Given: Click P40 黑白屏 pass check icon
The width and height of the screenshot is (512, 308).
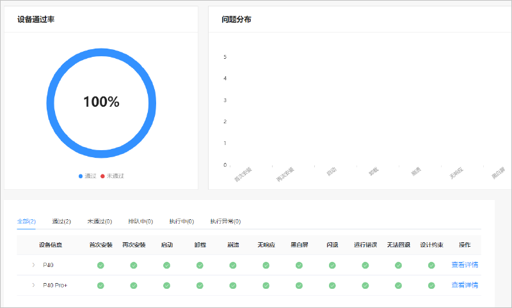Looking at the screenshot, I should [299, 265].
